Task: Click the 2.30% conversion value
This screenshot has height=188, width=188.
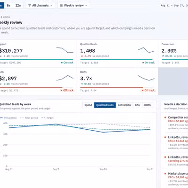Action: point(169,51)
